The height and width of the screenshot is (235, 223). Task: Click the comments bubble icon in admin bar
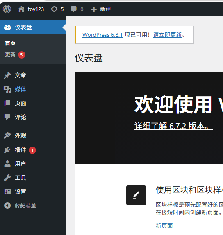click(x=74, y=9)
